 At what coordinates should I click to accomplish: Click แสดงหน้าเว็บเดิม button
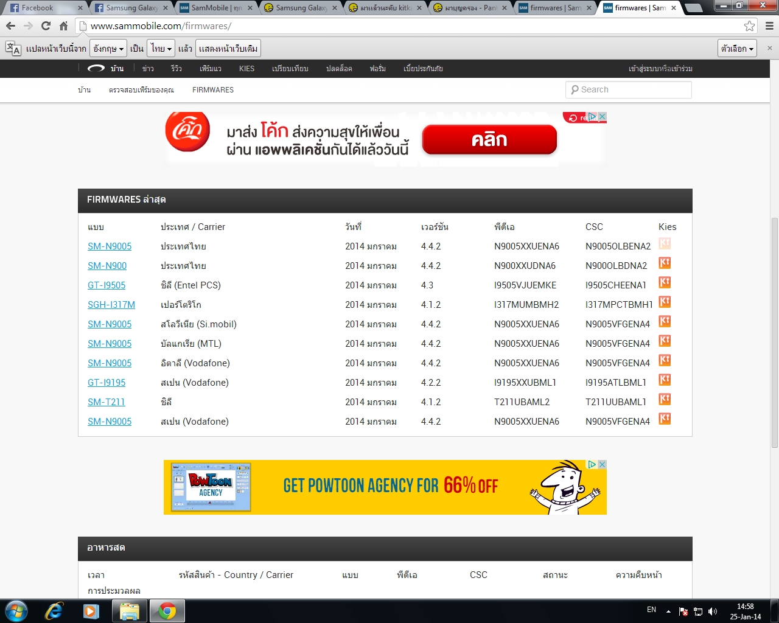point(228,48)
